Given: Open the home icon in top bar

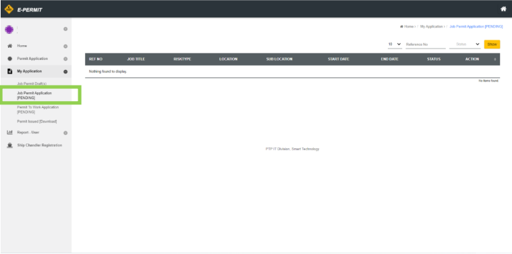Looking at the screenshot, I should click(x=503, y=9).
